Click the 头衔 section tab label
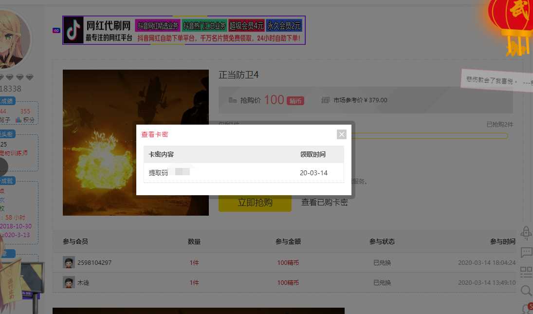Screen dimensions: 533x314 pos(7,134)
